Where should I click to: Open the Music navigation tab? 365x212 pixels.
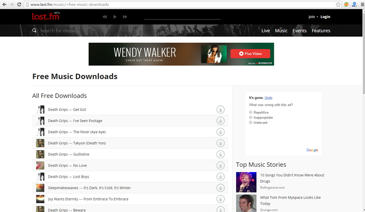pos(281,31)
